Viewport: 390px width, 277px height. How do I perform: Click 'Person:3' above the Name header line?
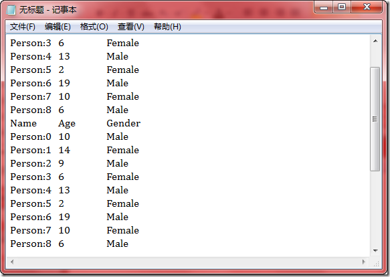[x=31, y=43]
